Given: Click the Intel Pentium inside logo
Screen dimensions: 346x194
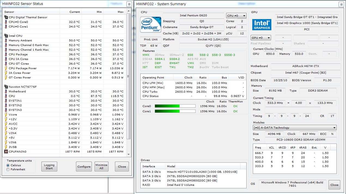Looking at the screenshot, I should point(150,25).
